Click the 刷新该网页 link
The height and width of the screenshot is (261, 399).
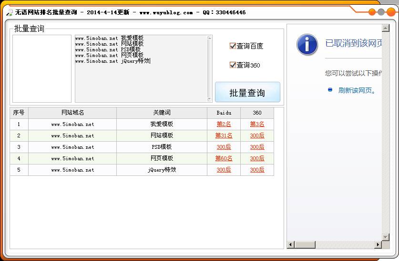point(357,90)
